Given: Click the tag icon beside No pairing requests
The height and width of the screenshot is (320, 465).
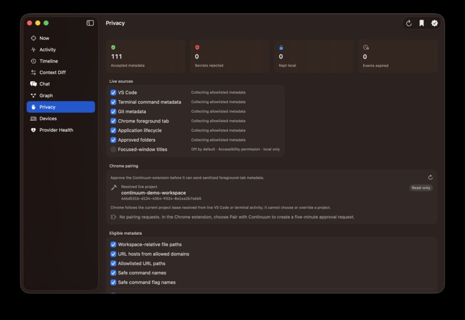Looking at the screenshot, I should click(x=113, y=217).
